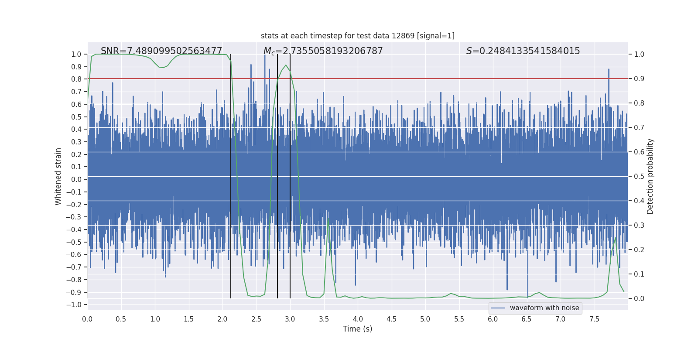Click the S=0.248 annotation text
The width and height of the screenshot is (698, 349).
tap(523, 51)
